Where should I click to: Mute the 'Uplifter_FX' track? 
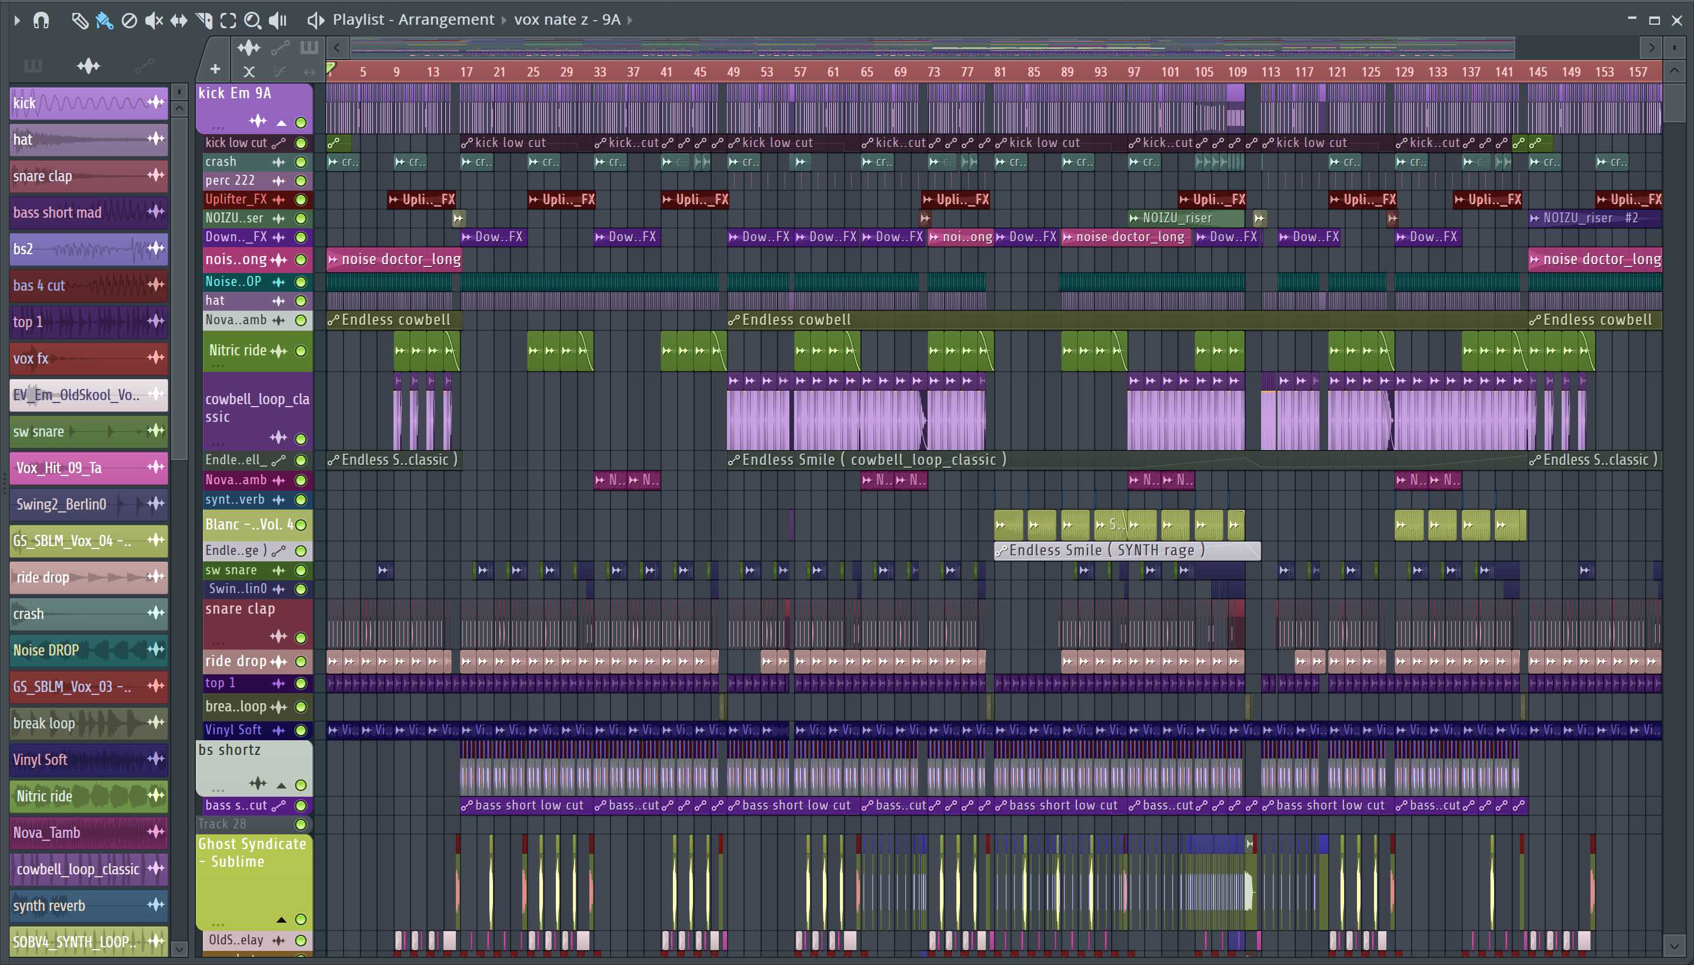click(301, 199)
